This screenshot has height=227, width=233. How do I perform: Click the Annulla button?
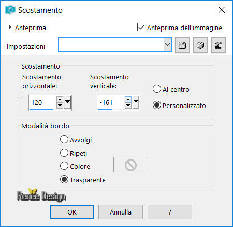point(121,212)
